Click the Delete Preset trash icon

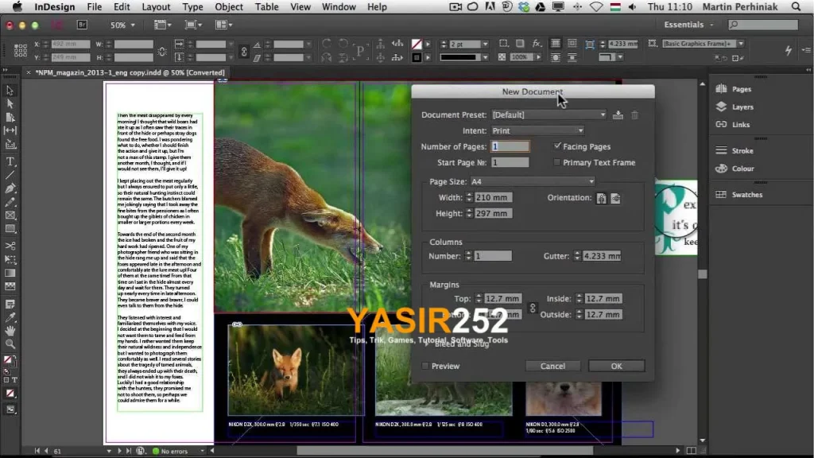tap(634, 114)
